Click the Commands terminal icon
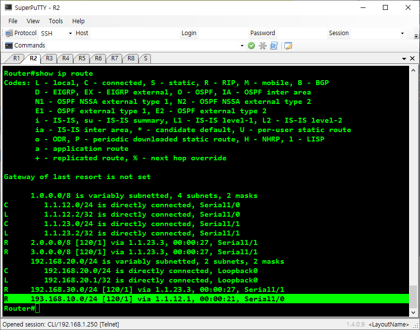This screenshot has width=420, height=330. pos(9,46)
